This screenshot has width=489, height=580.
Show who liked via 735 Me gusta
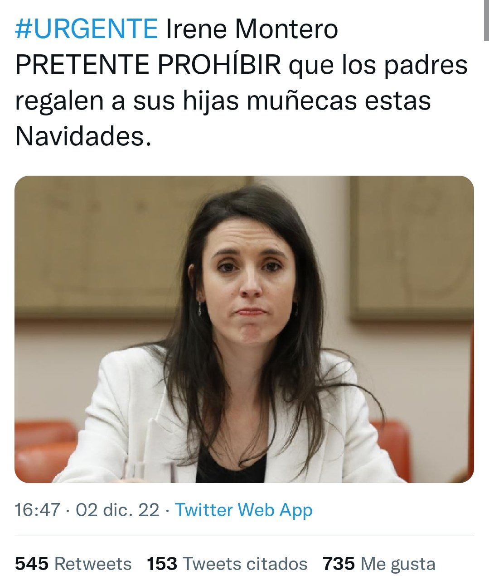(379, 564)
